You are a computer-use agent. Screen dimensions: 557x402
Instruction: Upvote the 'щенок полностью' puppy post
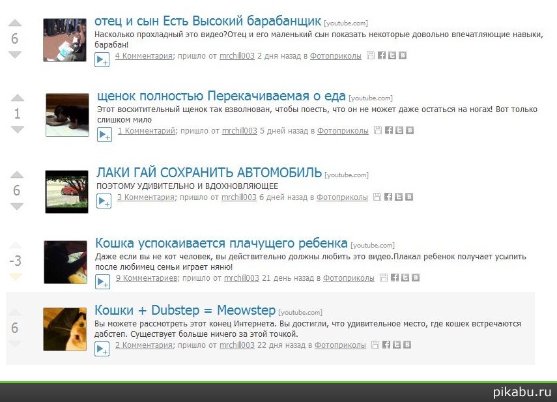[18, 98]
